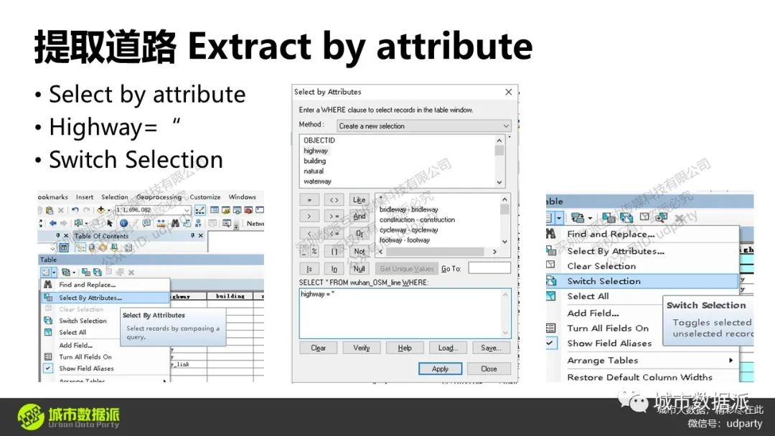Click the field list scroll-down arrow
Image resolution: width=775 pixels, height=436 pixels.
click(x=499, y=182)
